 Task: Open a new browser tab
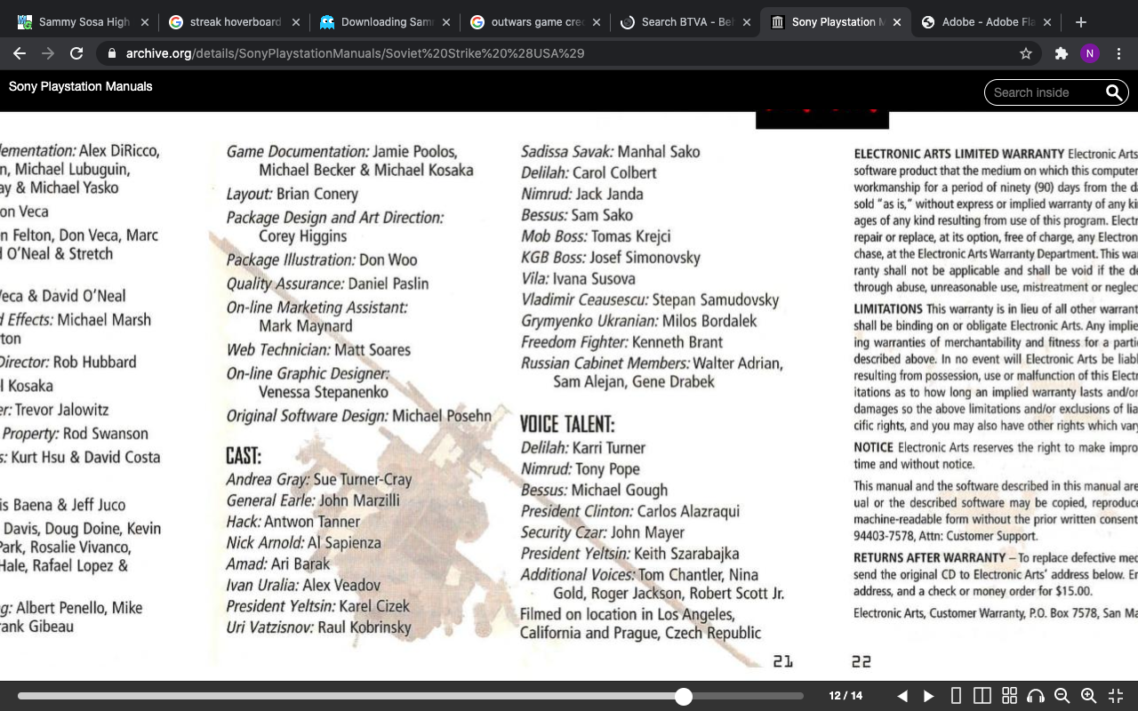[x=1081, y=22]
